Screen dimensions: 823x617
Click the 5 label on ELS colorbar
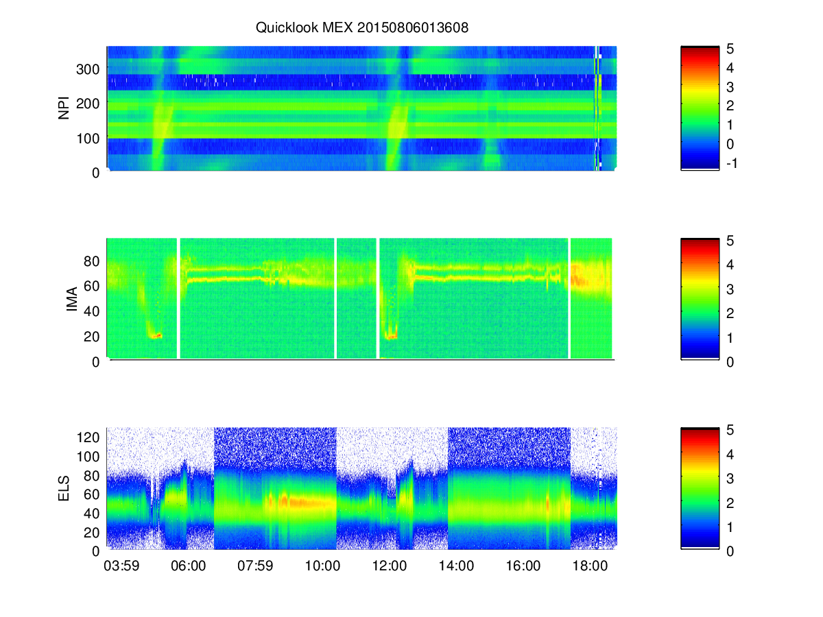731,430
